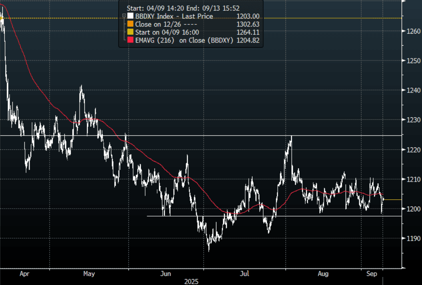
Task: Click the Start/End date range header
Action: 183,8
